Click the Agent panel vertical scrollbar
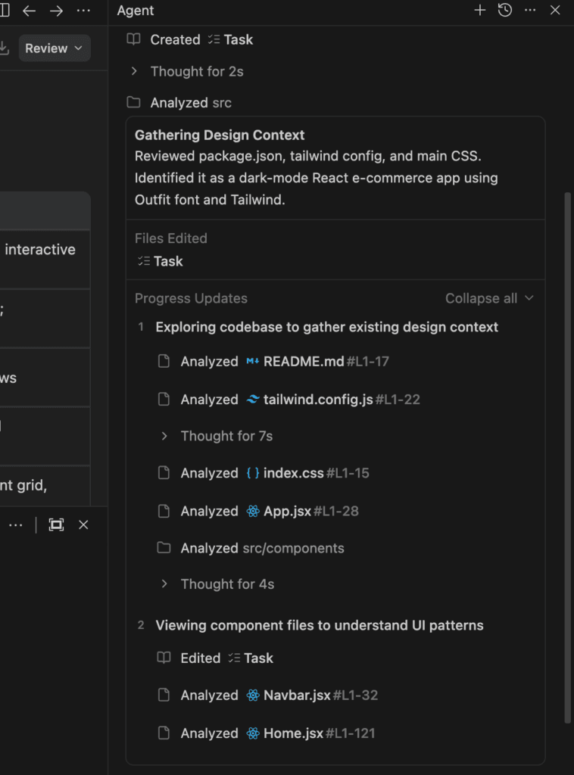The width and height of the screenshot is (574, 775). [569, 454]
